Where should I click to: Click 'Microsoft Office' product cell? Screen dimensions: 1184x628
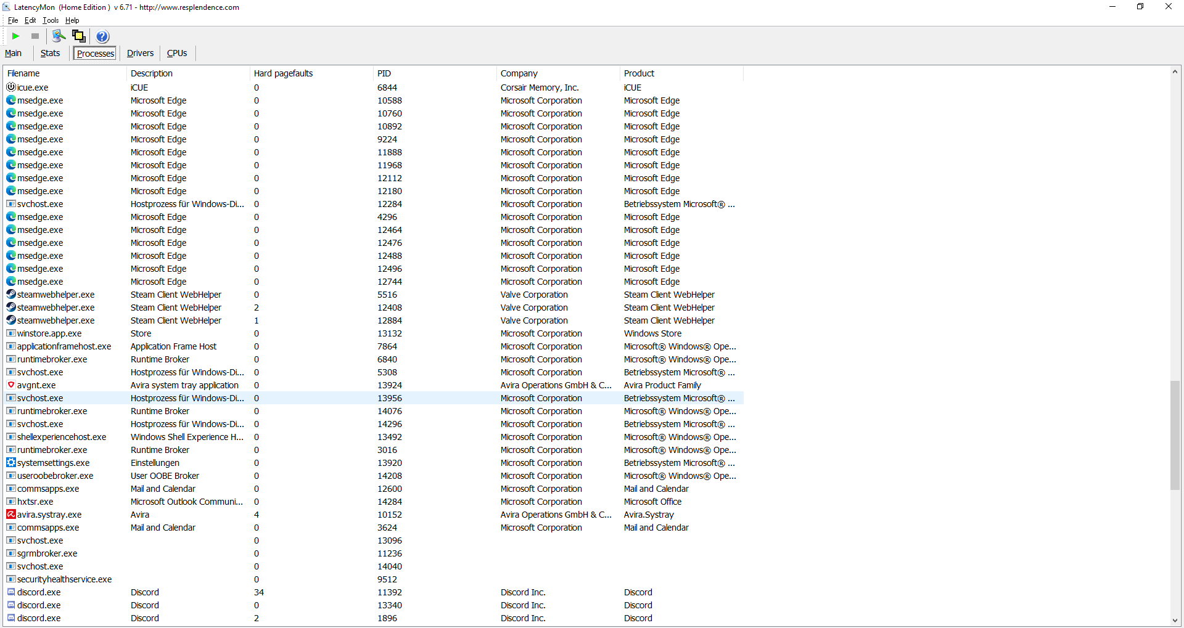click(x=652, y=502)
